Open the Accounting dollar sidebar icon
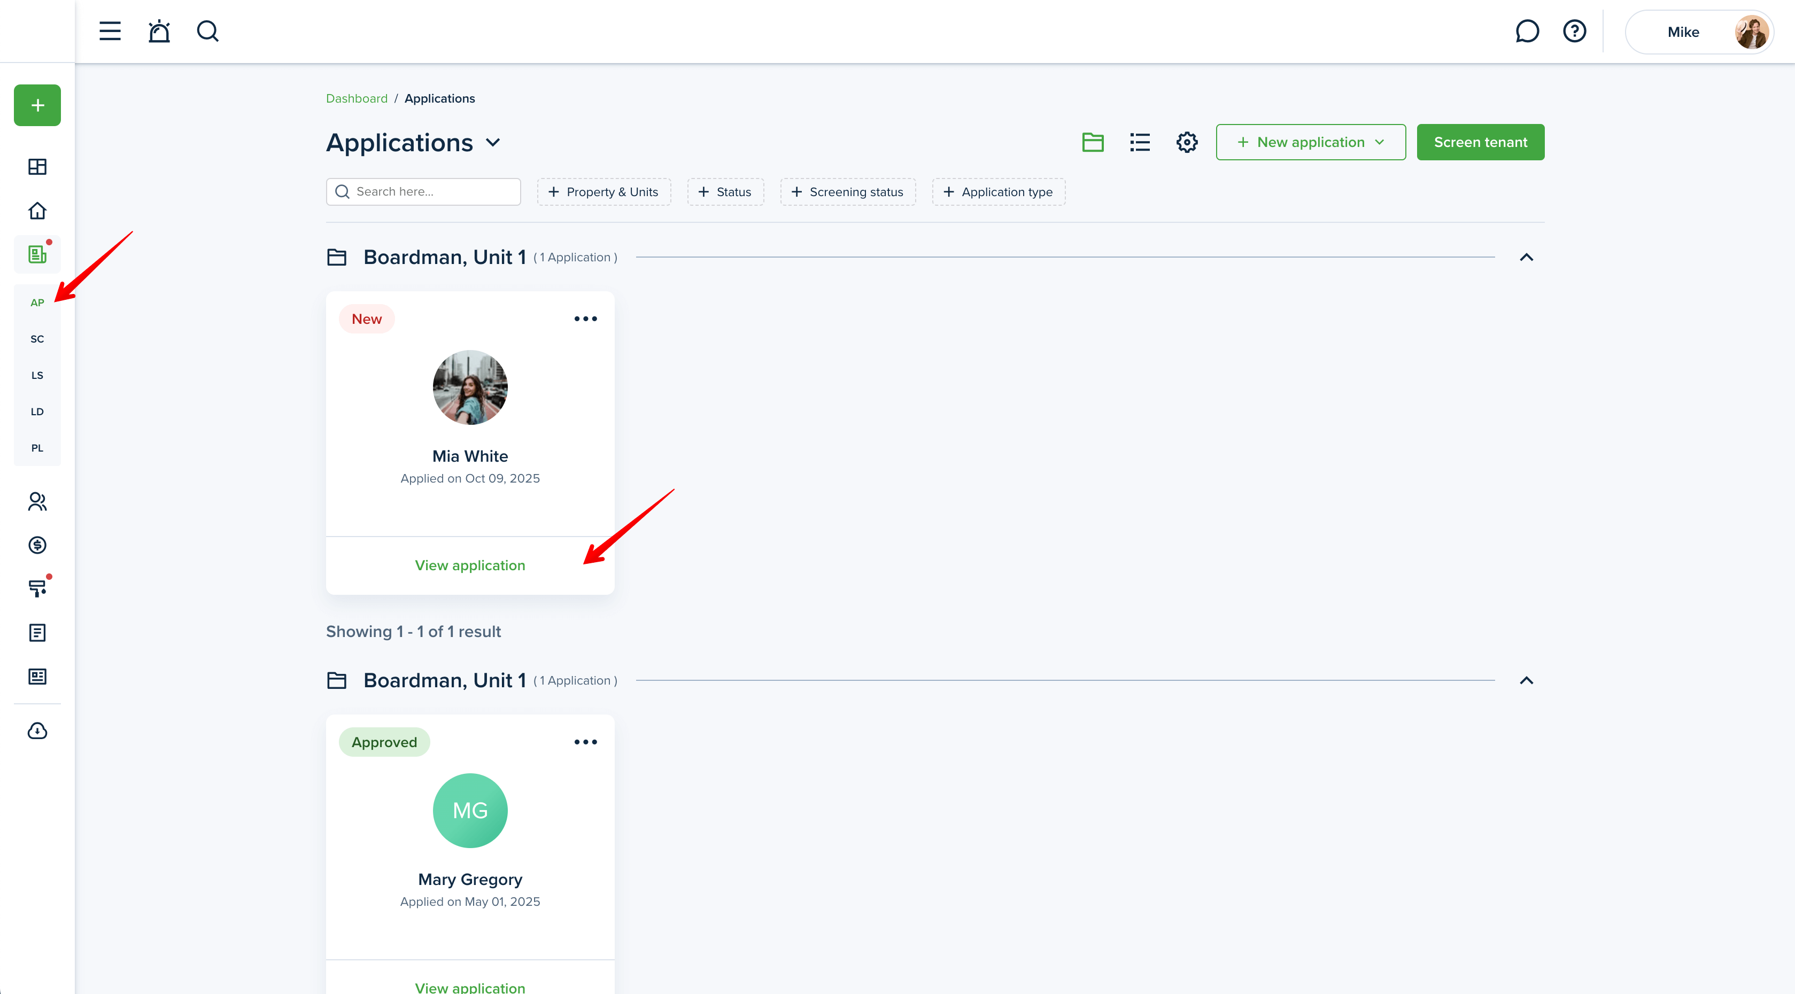 pyautogui.click(x=37, y=545)
